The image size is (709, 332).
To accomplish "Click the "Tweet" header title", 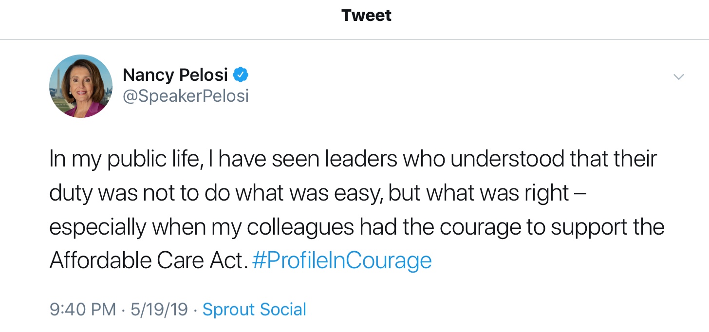I will point(366,16).
